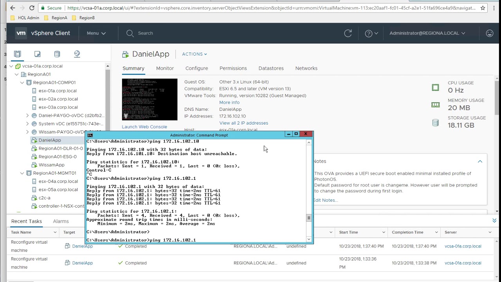Open the Networking inventory view icon
This screenshot has width=501, height=282.
(77, 54)
